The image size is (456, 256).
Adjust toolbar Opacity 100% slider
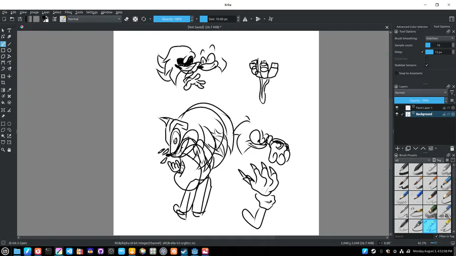coord(172,19)
